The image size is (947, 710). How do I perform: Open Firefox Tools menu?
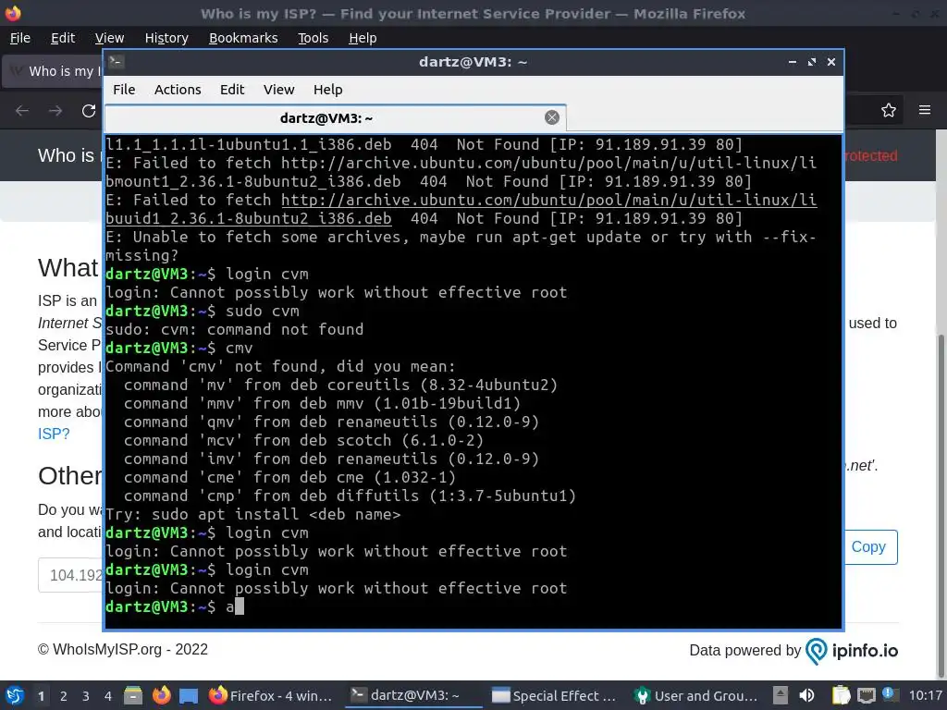tap(313, 38)
